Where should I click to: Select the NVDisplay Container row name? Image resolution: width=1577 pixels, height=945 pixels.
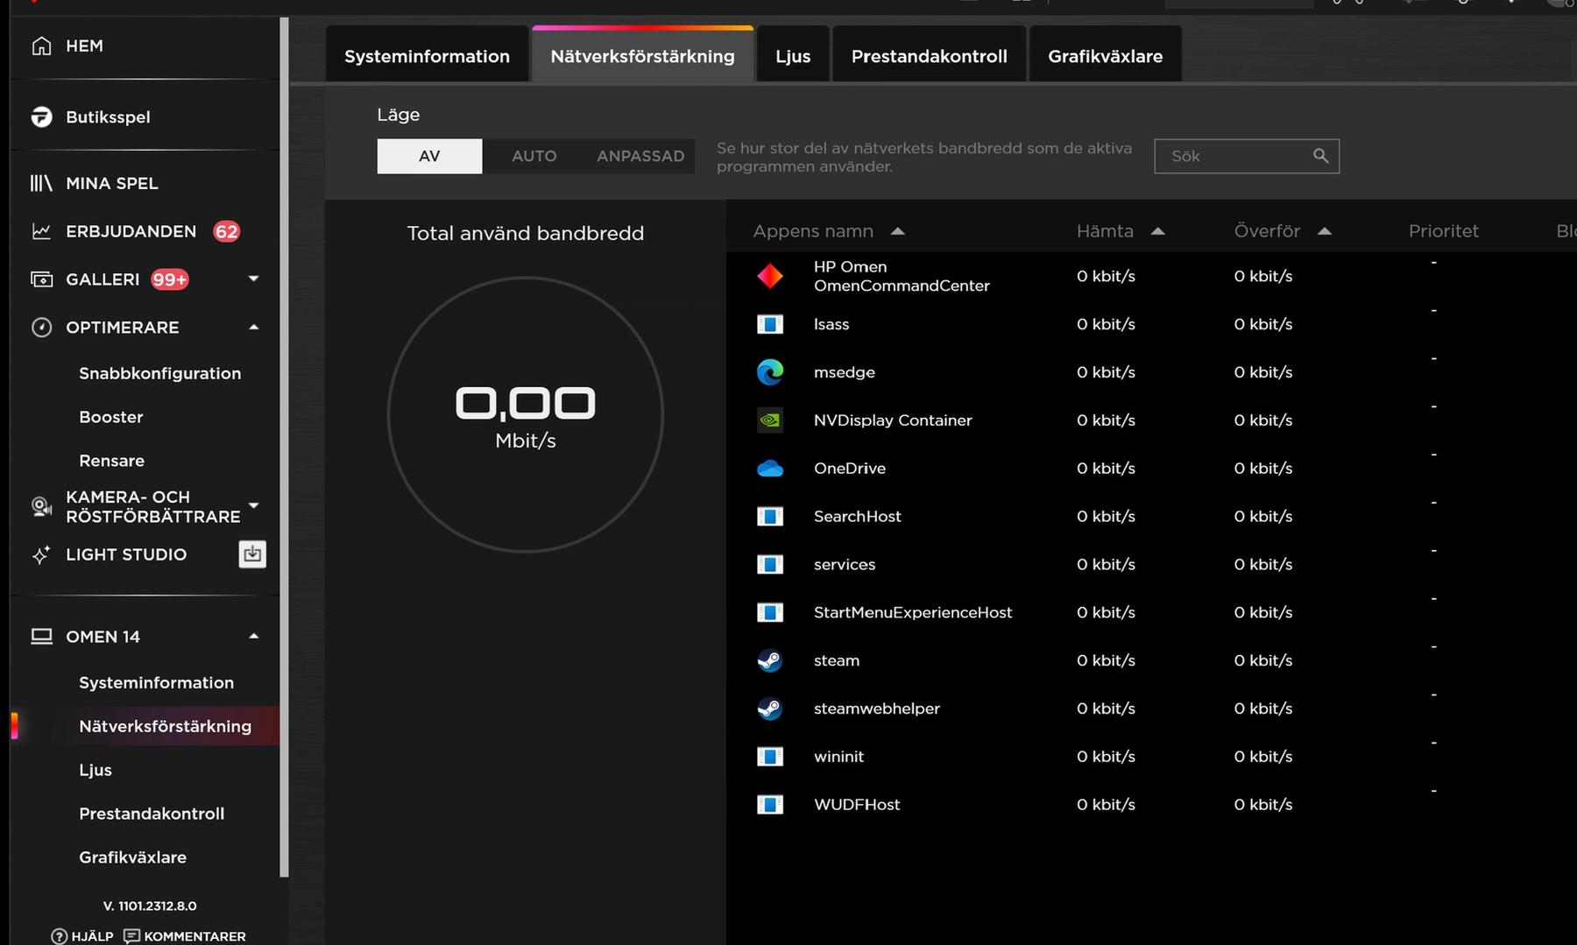pos(893,420)
